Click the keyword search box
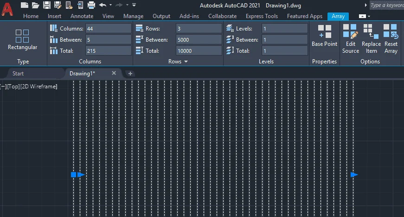Viewport: 404px width, 217px height. 387,5
